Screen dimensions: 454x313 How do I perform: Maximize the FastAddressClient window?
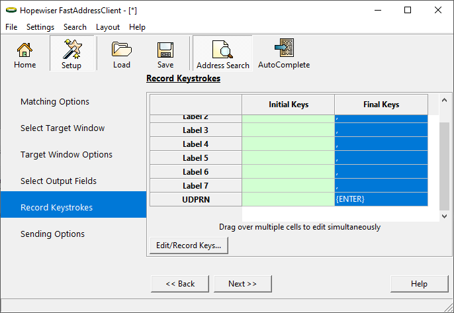408,10
